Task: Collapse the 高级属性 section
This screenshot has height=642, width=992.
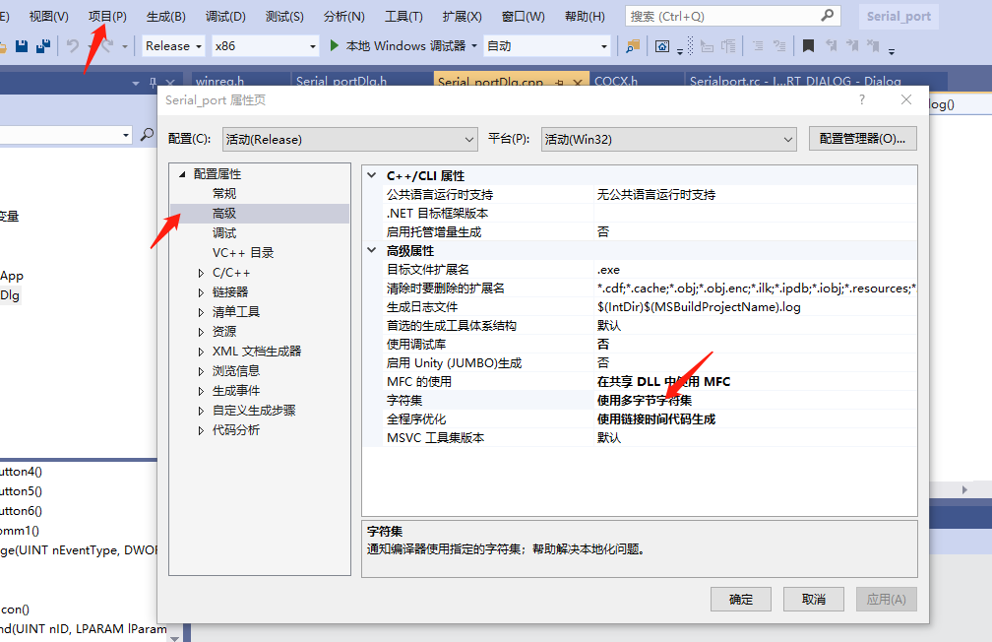Action: tap(372, 251)
